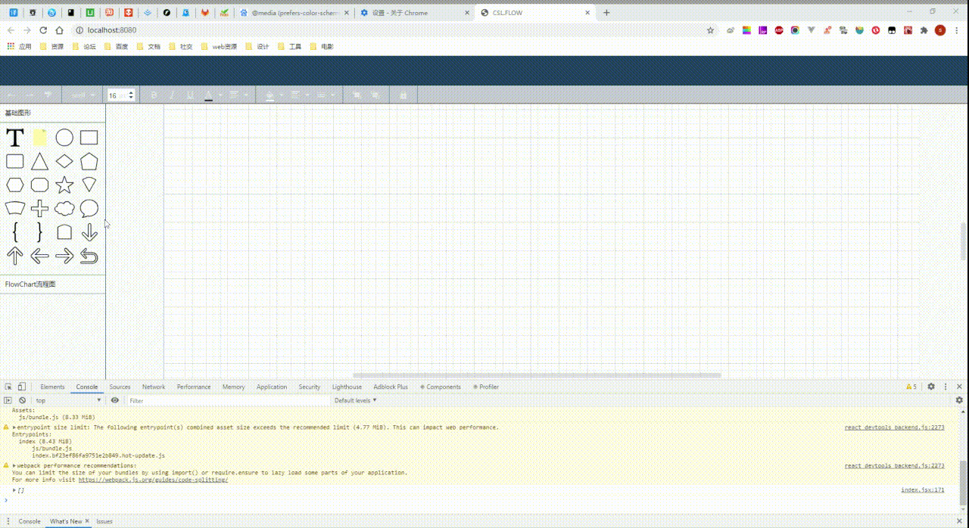Select the rounded-top tombstone shape

tap(64, 232)
